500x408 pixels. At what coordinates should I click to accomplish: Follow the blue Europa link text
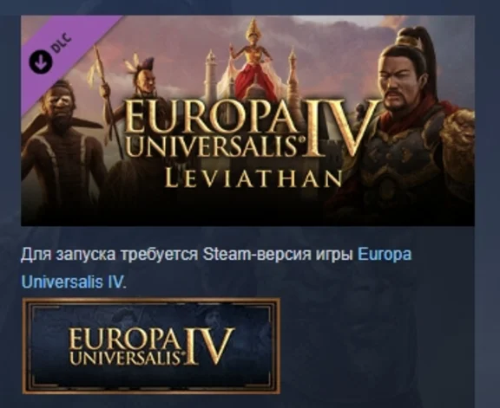click(x=385, y=255)
